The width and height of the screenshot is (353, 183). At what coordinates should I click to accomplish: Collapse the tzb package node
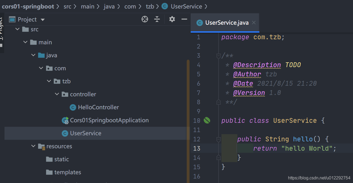click(x=49, y=81)
